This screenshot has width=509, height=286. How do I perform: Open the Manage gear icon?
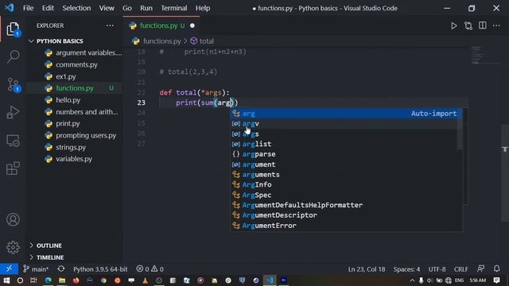click(13, 247)
